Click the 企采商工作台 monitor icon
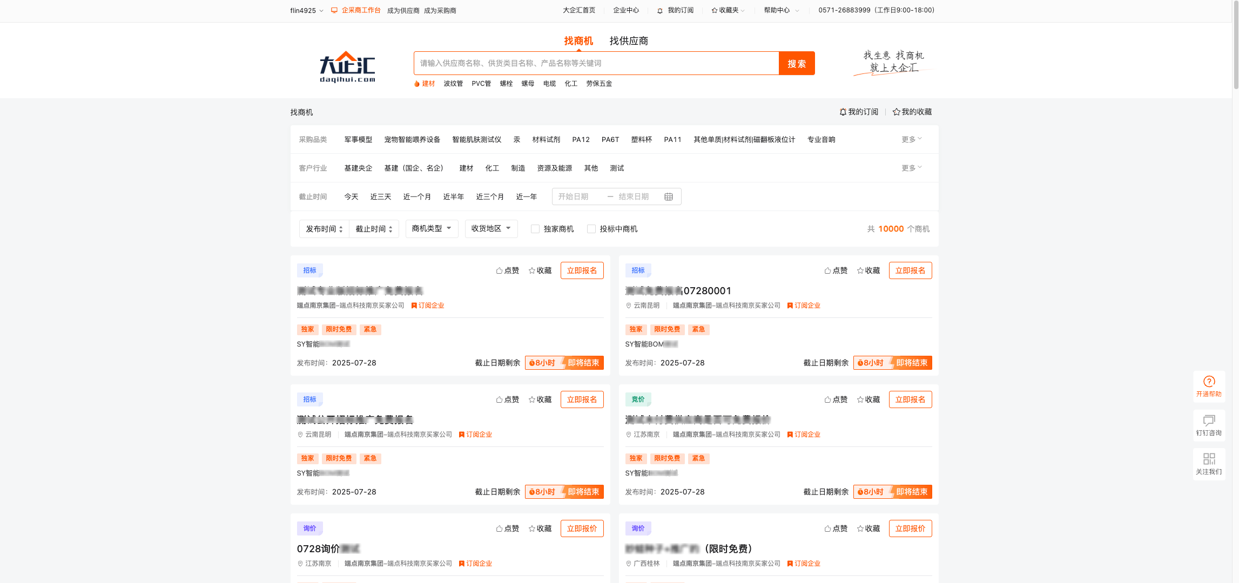Viewport: 1239px width, 583px height. [x=334, y=10]
